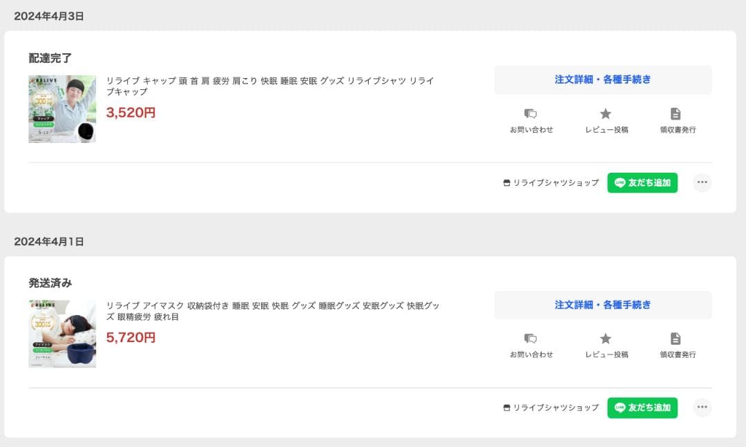Screen dimensions: 746x447
Task: Select the レビュー投稿 star icon for the cap order
Action: [x=606, y=114]
